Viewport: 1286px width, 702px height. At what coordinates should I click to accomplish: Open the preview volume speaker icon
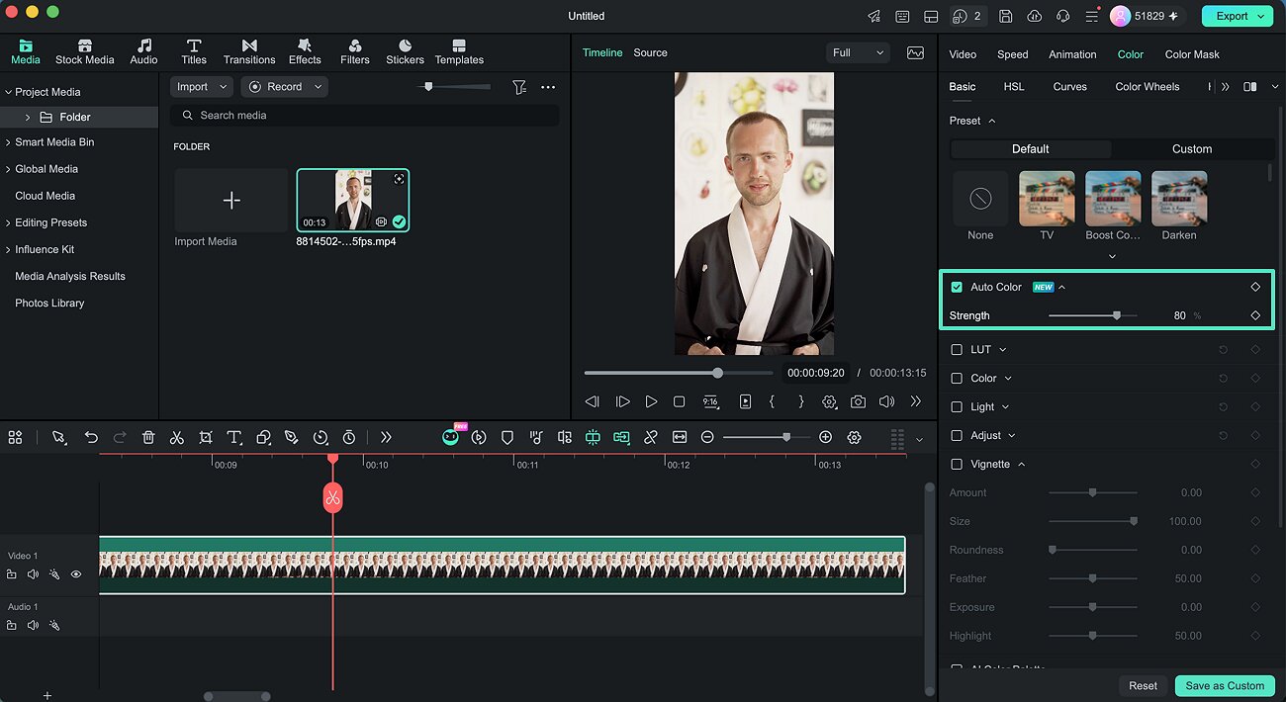[x=886, y=401]
